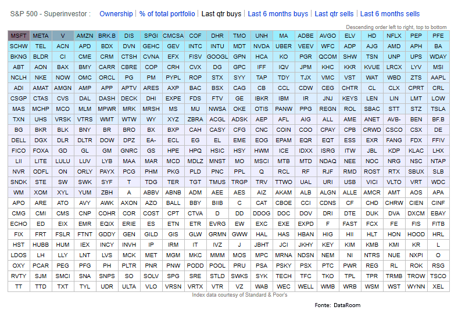Open the COIN ticker cell
The width and height of the screenshot is (451, 310).
tap(284, 130)
